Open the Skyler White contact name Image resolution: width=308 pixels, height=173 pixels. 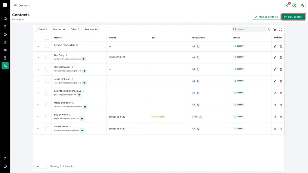pyautogui.click(x=61, y=115)
